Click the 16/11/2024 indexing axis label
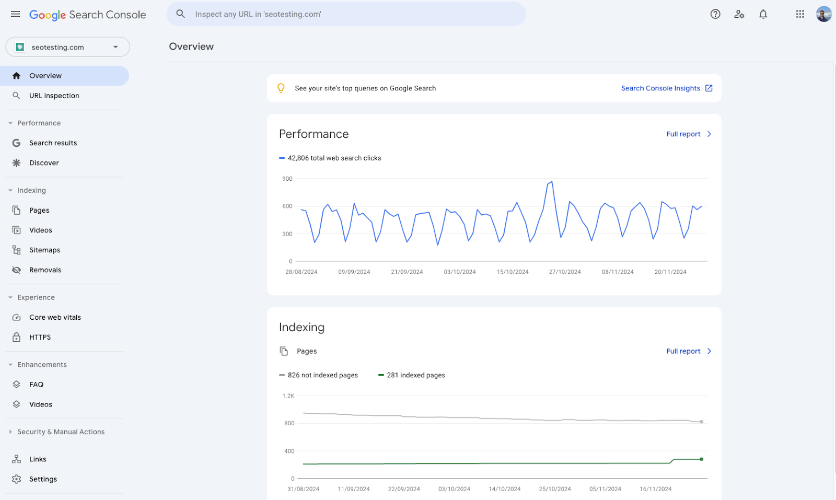The height and width of the screenshot is (500, 836). pos(656,489)
